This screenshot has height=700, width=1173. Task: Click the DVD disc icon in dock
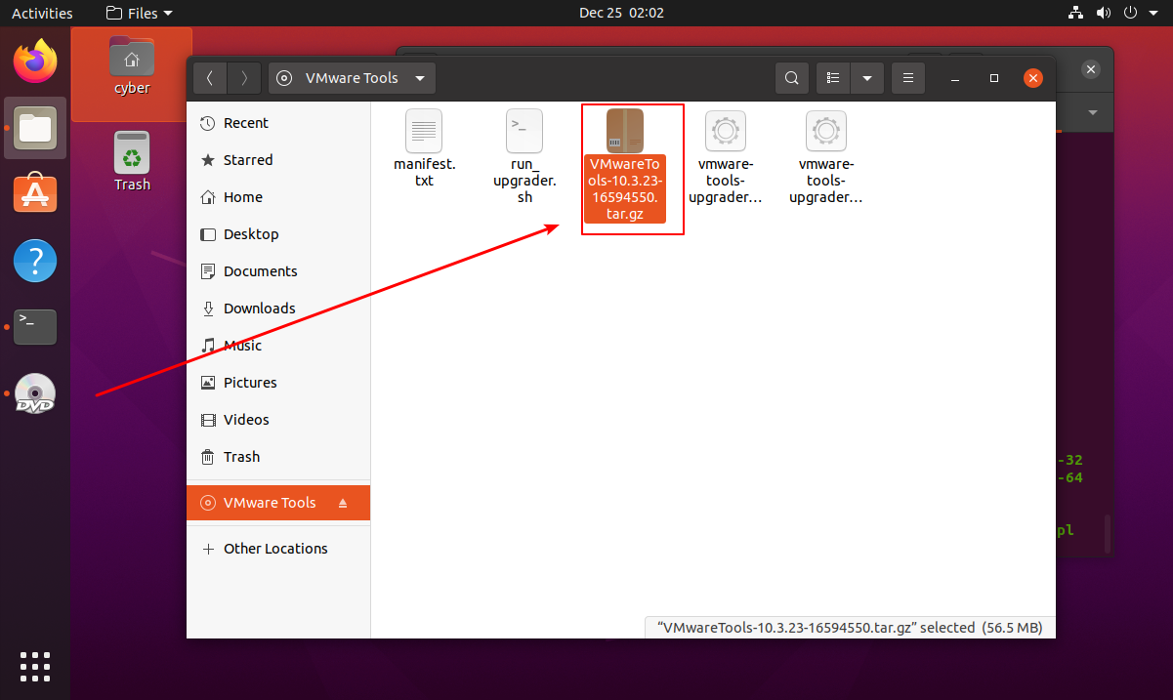35,393
